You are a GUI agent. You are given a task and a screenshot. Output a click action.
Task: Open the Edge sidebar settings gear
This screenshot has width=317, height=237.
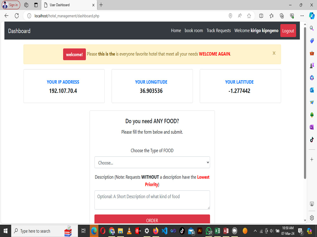(x=312, y=218)
